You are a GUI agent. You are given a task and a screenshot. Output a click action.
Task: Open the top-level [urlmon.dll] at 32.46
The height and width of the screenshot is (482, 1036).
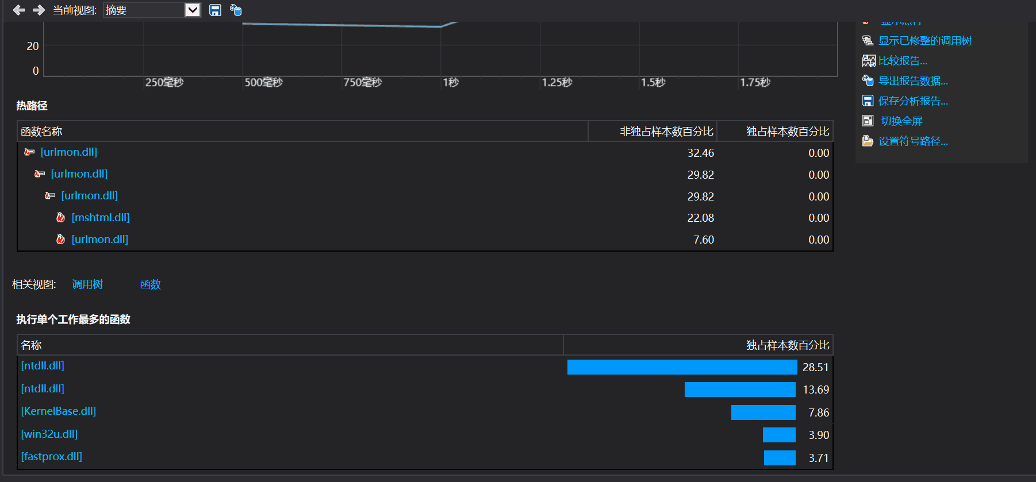coord(69,152)
